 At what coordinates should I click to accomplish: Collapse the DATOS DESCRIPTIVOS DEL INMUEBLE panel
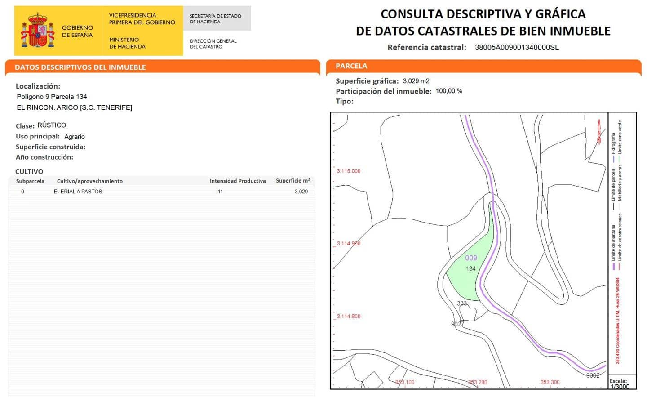point(80,67)
